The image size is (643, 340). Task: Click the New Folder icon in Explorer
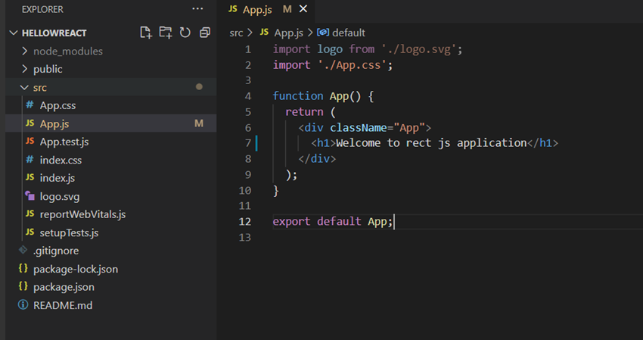pos(166,33)
